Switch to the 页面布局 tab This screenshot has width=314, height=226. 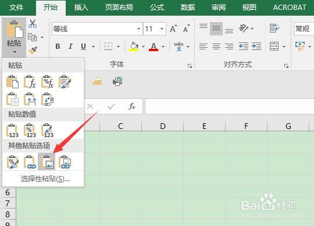click(119, 8)
